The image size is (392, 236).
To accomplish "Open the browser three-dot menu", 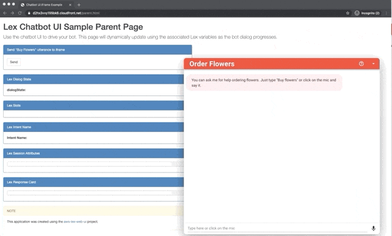I will point(386,13).
